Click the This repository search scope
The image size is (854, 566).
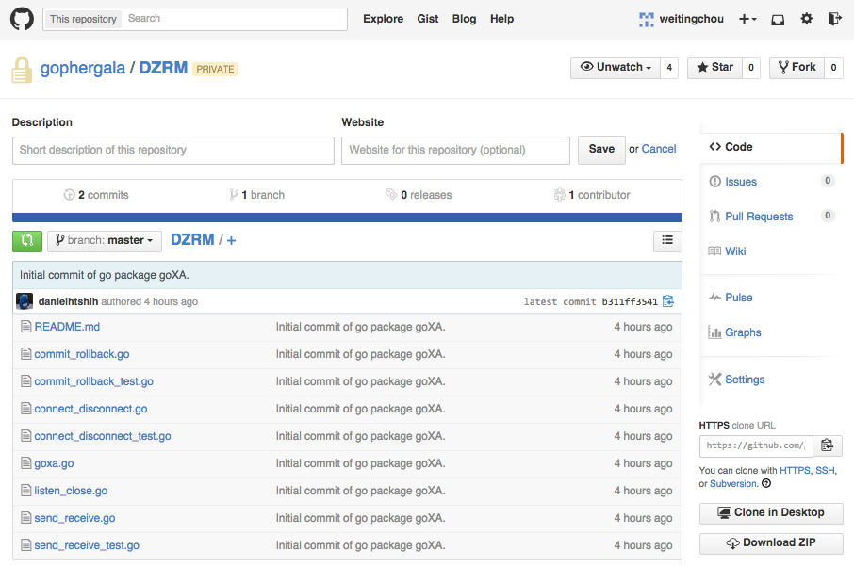[x=83, y=19]
